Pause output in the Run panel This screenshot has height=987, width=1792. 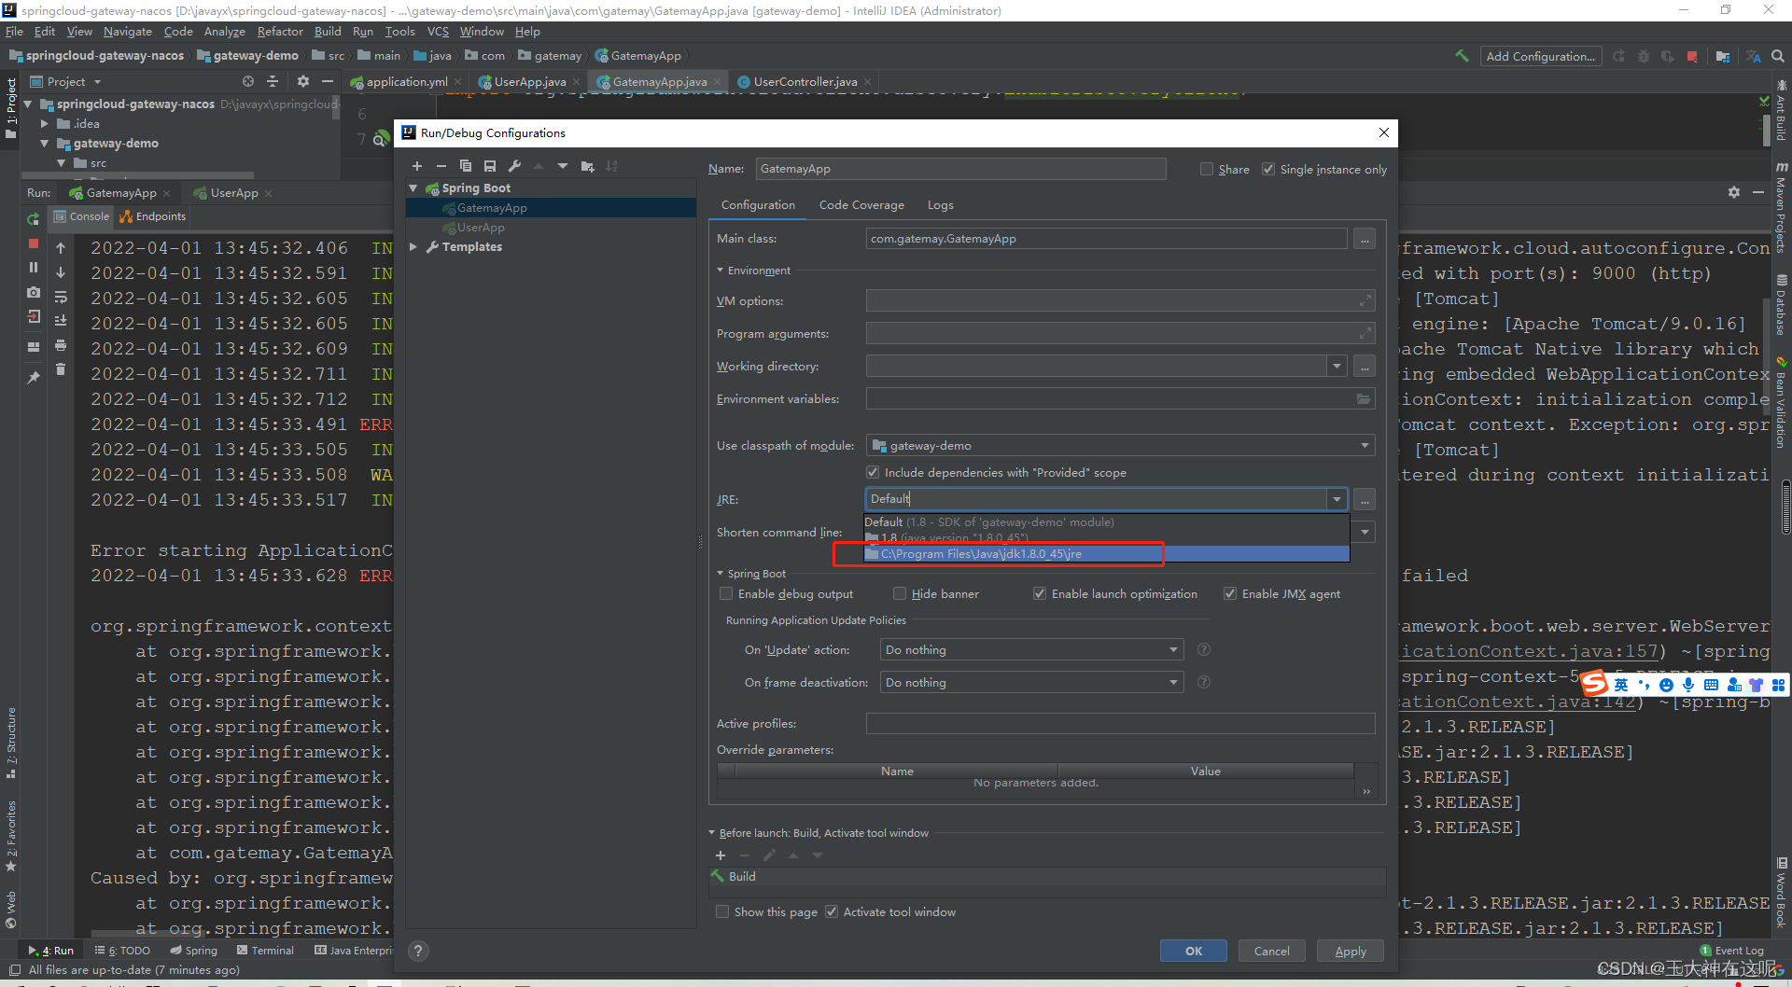click(33, 268)
